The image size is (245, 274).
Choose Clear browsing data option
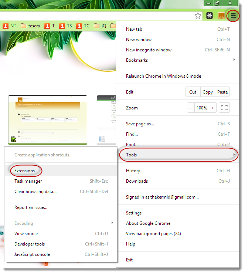click(x=35, y=192)
